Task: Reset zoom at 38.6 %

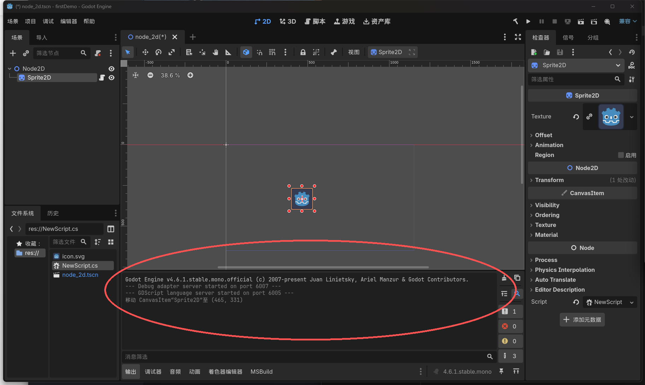Action: 170,75
